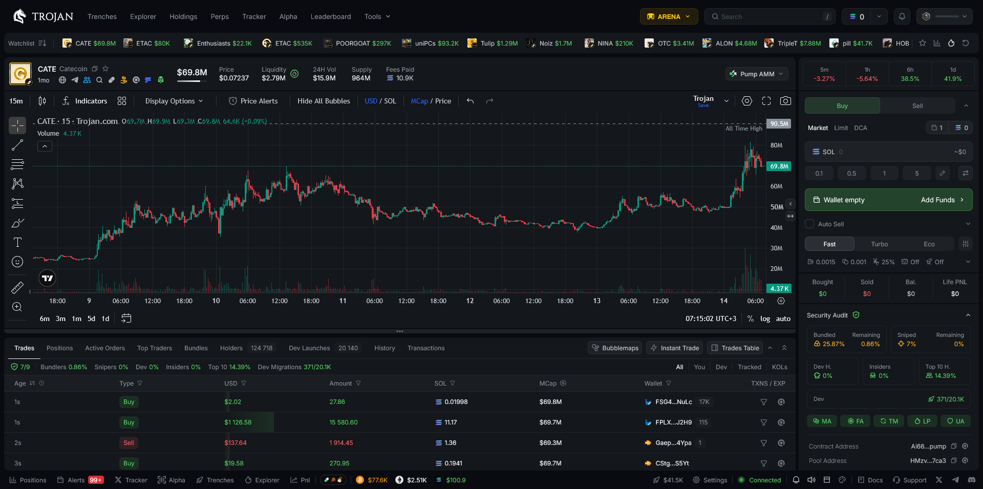Undo the last chart action
Image resolution: width=983 pixels, height=489 pixels.
coord(470,101)
